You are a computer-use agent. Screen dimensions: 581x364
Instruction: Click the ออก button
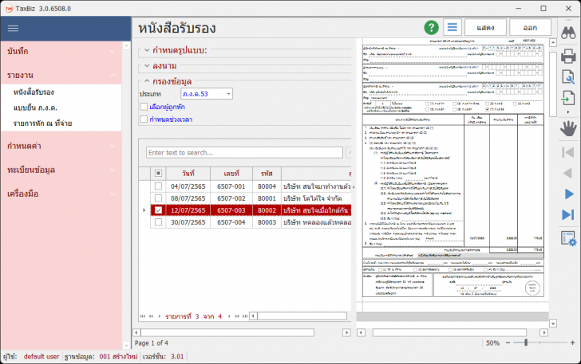tap(530, 27)
